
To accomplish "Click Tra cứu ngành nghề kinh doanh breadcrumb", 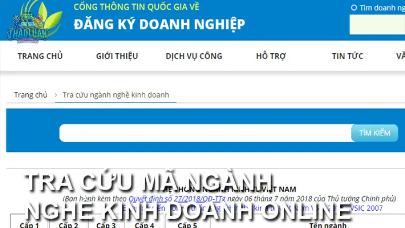I will pos(116,95).
